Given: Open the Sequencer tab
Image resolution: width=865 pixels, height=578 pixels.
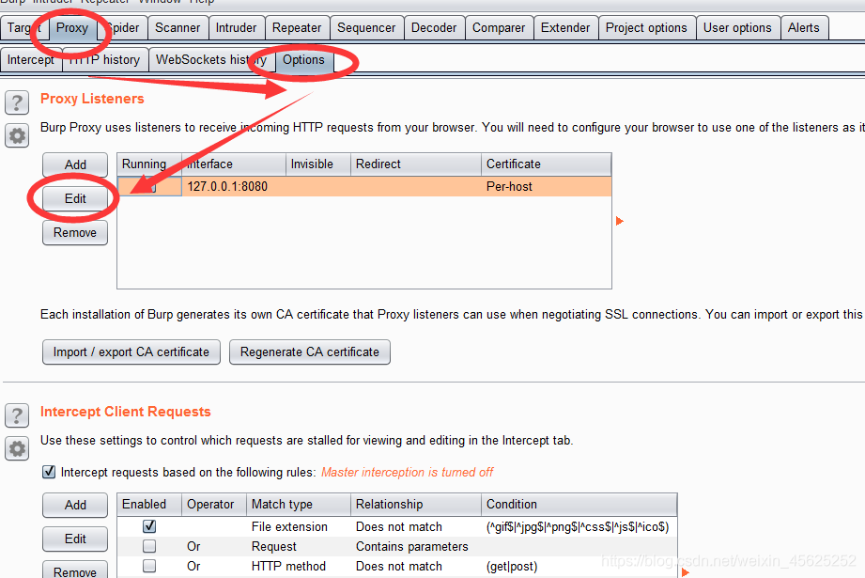Looking at the screenshot, I should [366, 27].
